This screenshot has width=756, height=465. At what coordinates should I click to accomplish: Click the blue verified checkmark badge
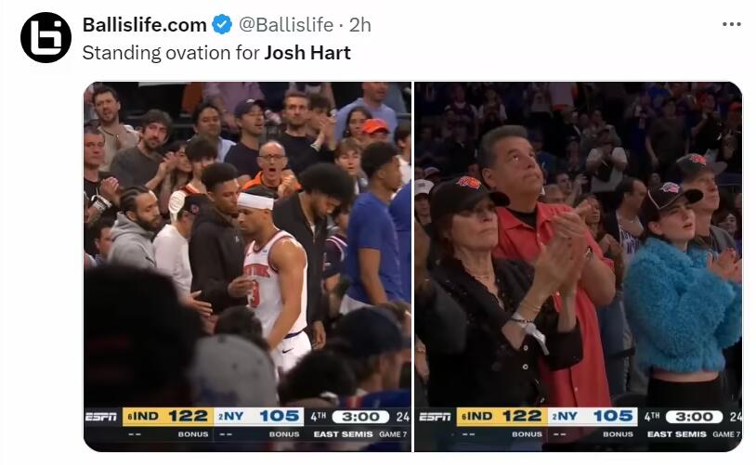point(222,24)
